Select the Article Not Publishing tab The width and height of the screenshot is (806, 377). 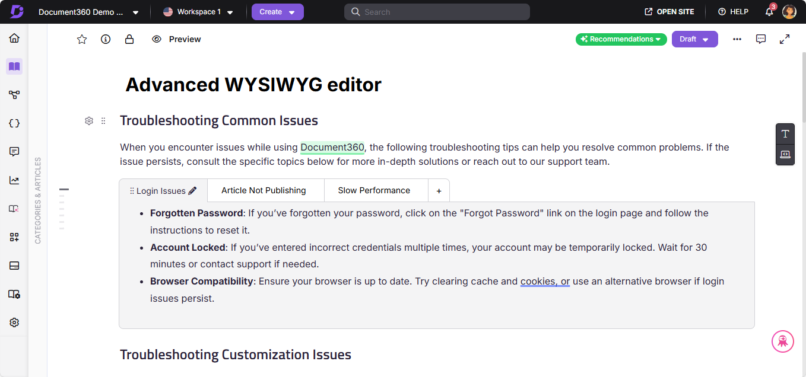[x=264, y=190]
